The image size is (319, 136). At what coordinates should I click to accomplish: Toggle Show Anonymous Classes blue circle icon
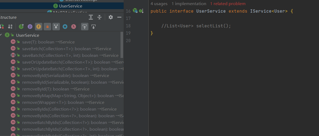(x=65, y=26)
